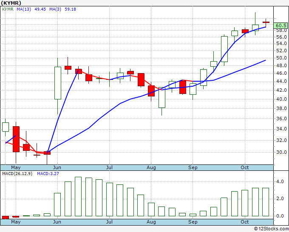Viewport: 289px width, 232px height.
Task: Click the tall white candlestick at start of June
Action: [58, 83]
